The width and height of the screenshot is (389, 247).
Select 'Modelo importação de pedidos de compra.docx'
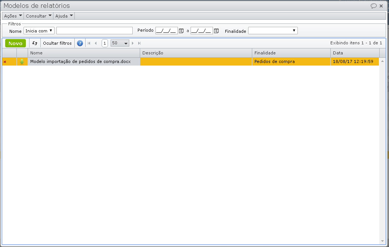coord(80,61)
